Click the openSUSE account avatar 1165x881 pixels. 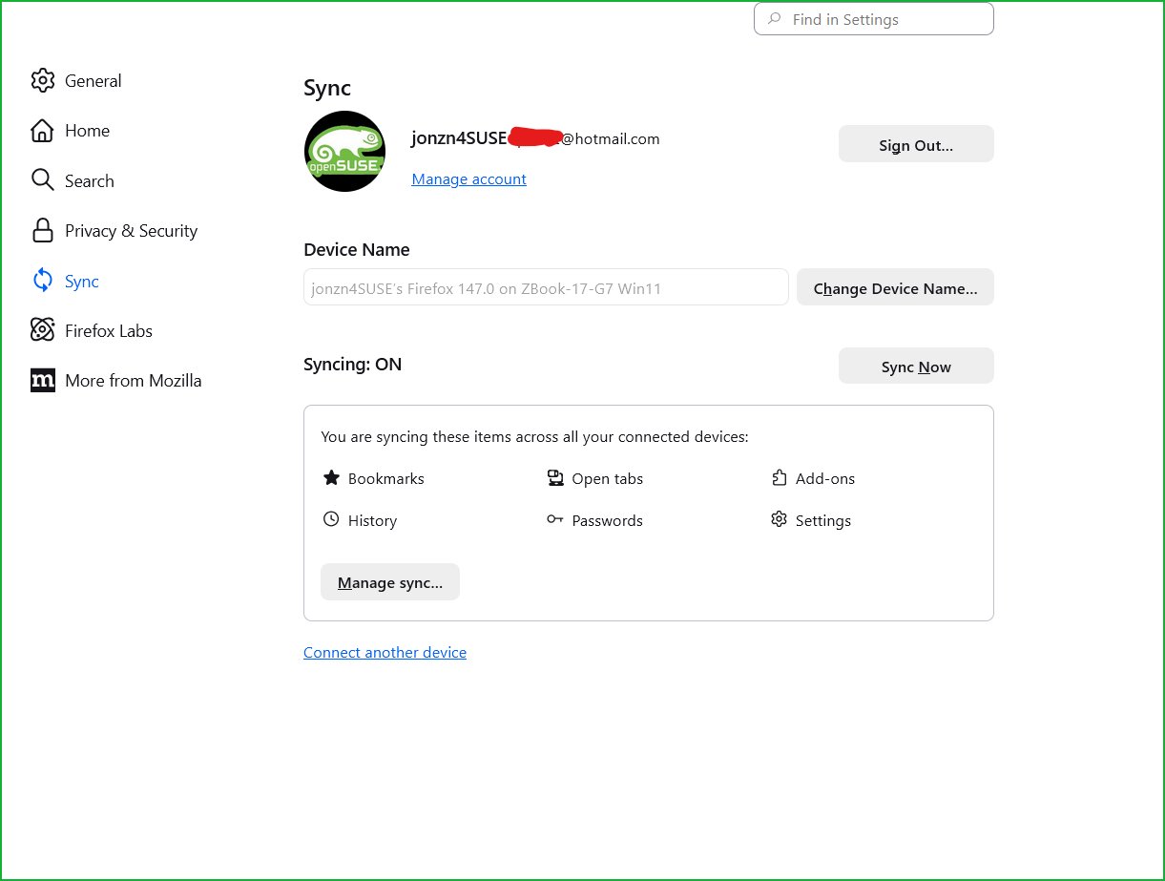click(344, 151)
